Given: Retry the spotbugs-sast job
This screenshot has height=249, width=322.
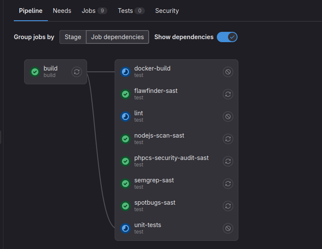Looking at the screenshot, I should pyautogui.click(x=228, y=206).
